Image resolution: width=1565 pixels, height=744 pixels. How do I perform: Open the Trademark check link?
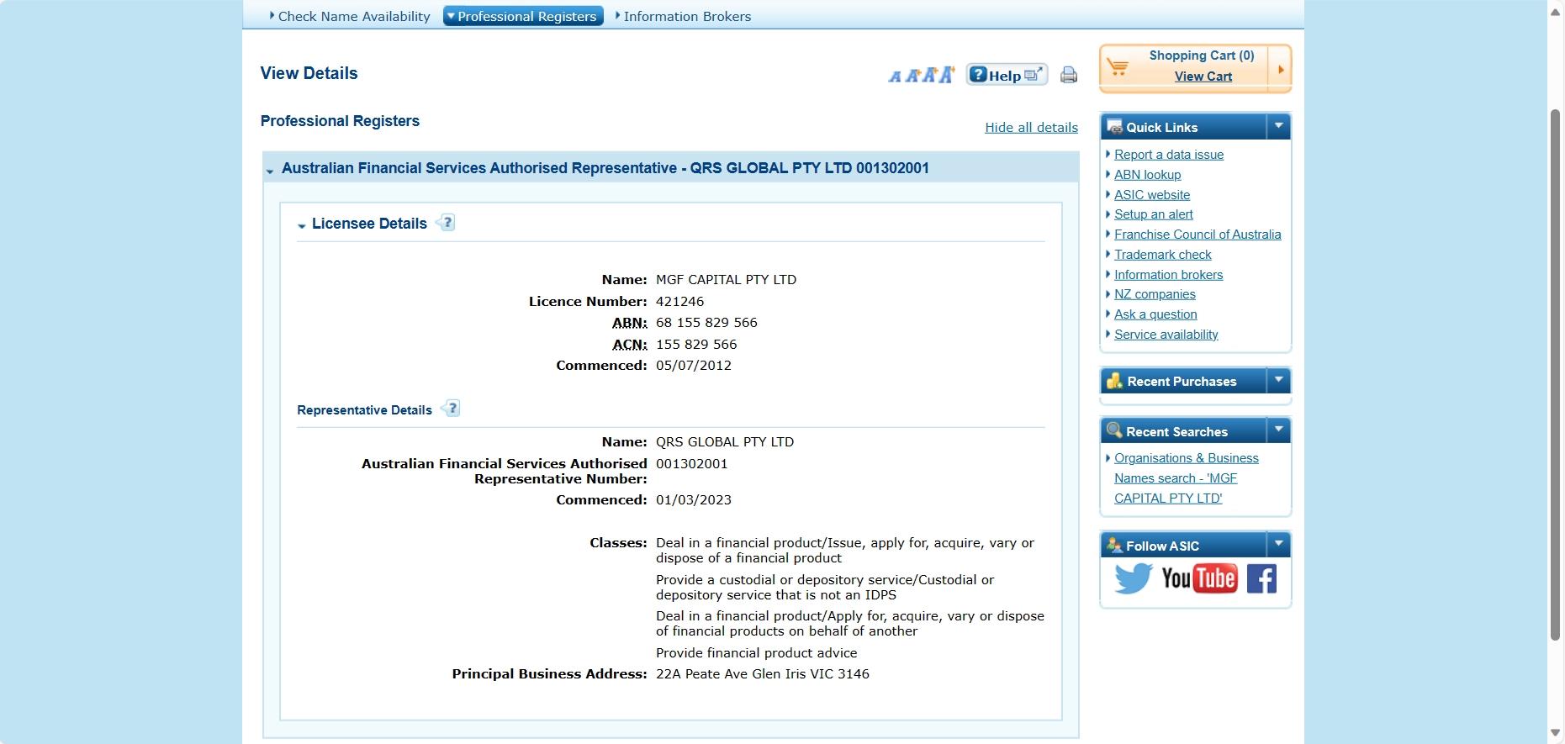click(x=1162, y=255)
